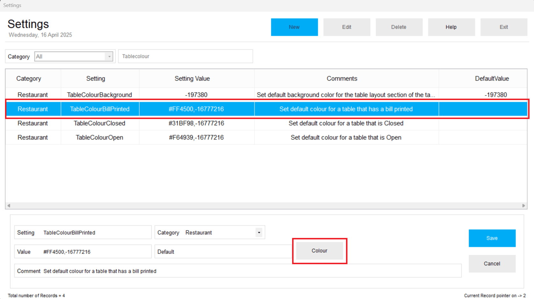Open the Restaurant category dropdown in editor

click(x=259, y=233)
